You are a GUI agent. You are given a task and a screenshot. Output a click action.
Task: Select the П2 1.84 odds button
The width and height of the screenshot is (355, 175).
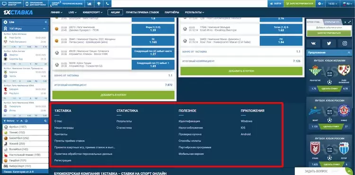point(281,41)
